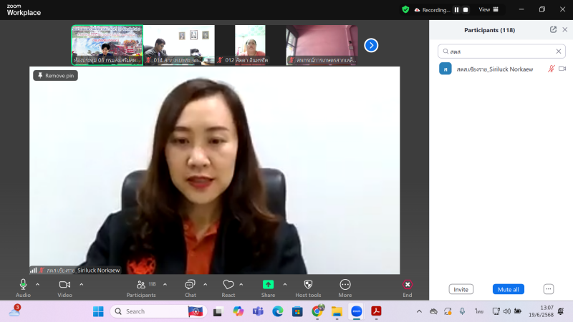Start screen Share
The image size is (573, 322).
tap(268, 288)
